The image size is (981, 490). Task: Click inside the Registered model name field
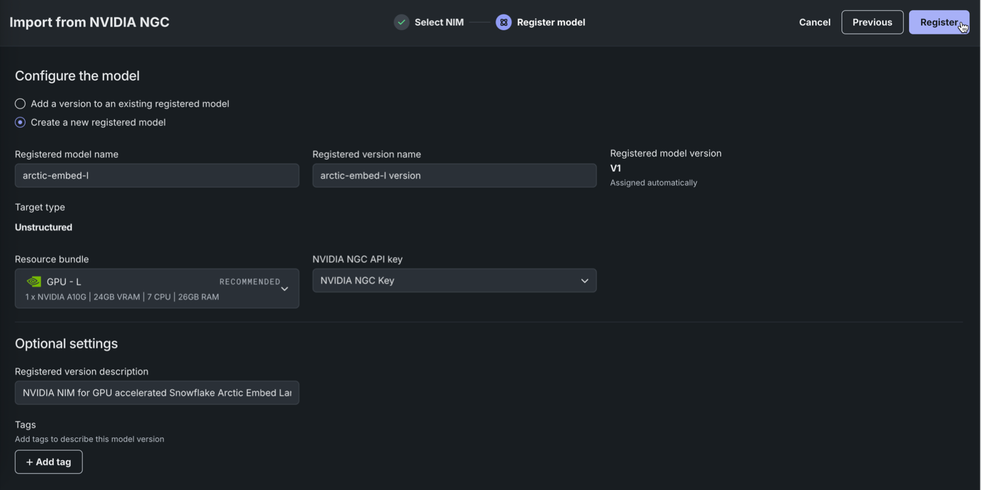point(157,176)
